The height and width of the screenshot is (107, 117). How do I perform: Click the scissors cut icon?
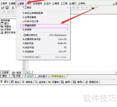13,8
